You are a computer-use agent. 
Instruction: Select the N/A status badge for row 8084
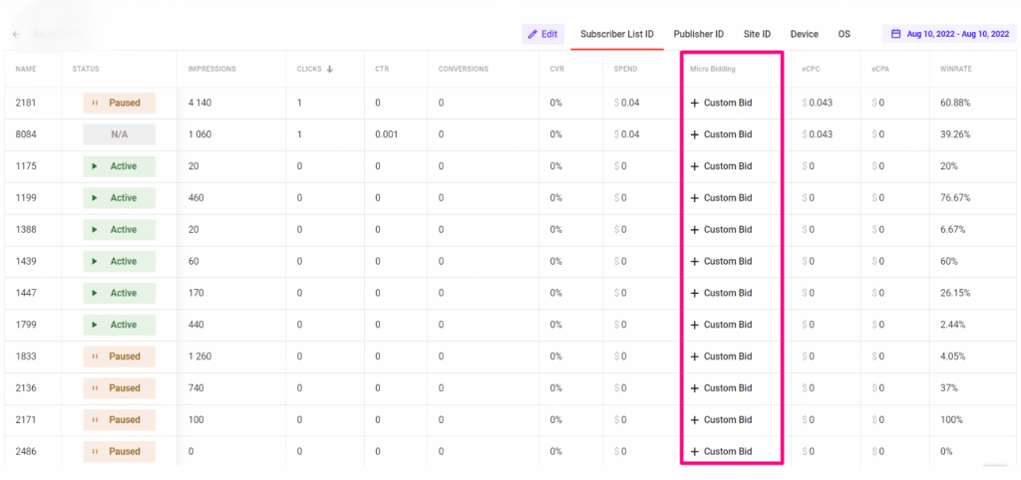[120, 134]
